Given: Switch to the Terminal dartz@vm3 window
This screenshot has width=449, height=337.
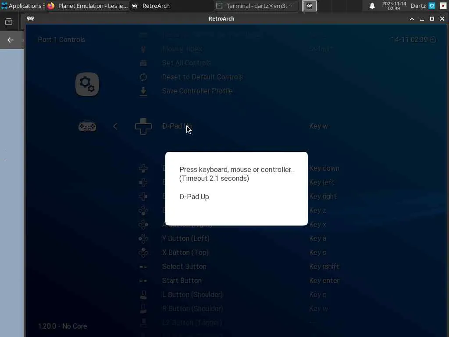Looking at the screenshot, I should click(256, 6).
